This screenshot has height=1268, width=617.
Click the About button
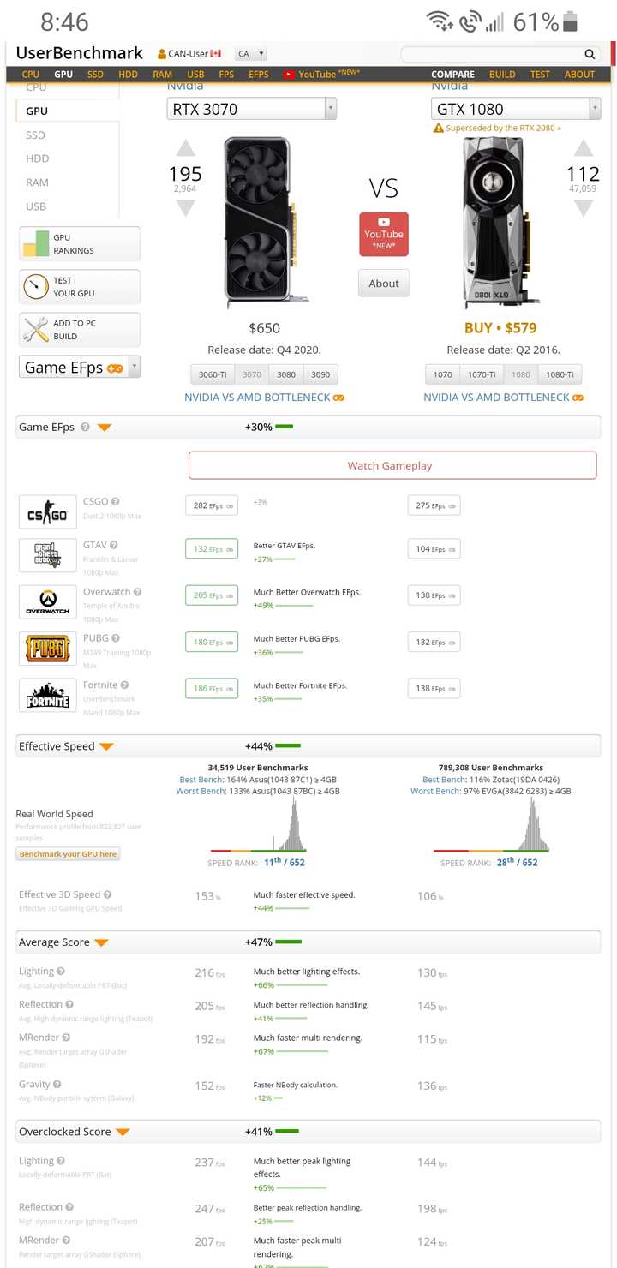click(384, 284)
